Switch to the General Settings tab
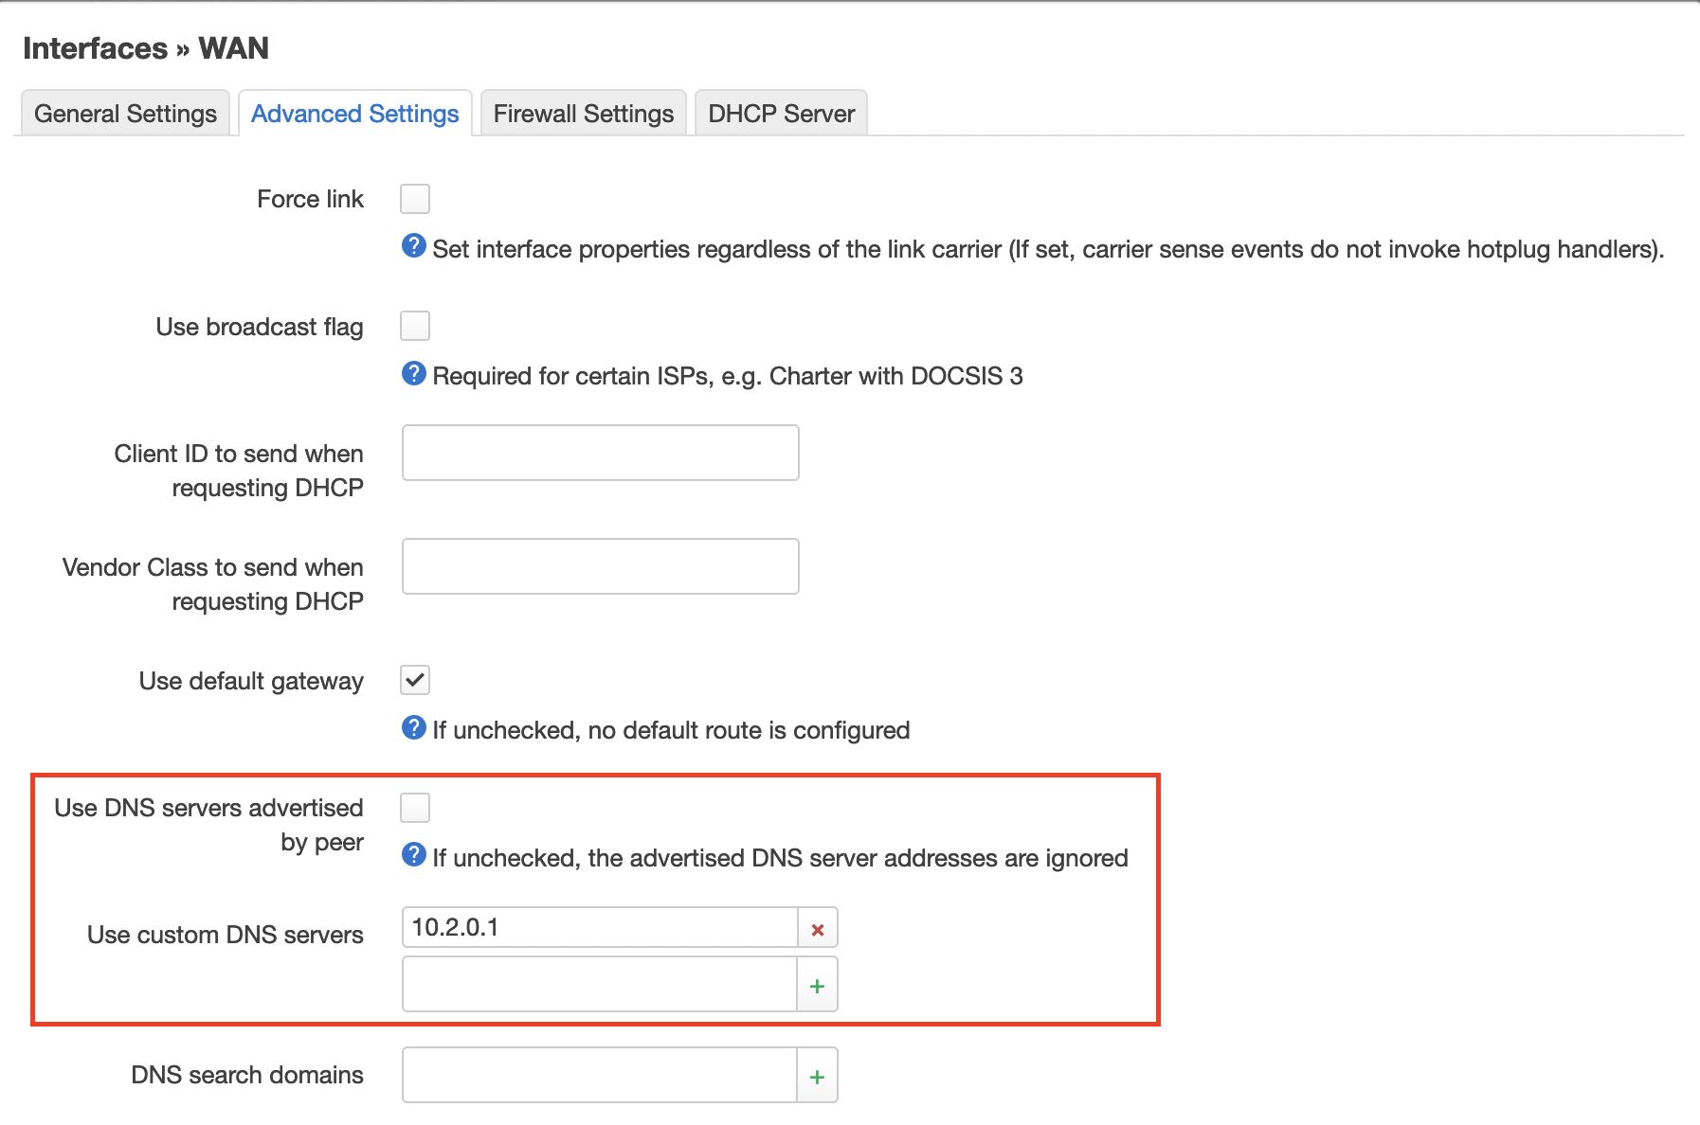 click(125, 114)
